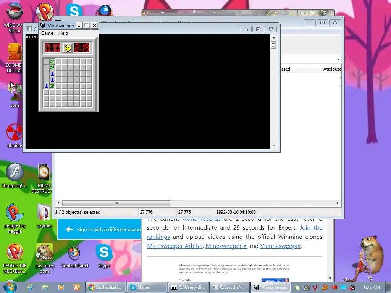Click the 7-Zip horizontal scrollbar thumb

pos(116,203)
